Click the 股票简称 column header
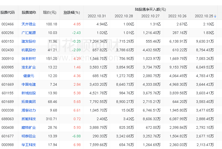Viewport: 222px width, 149px height. 29,13
